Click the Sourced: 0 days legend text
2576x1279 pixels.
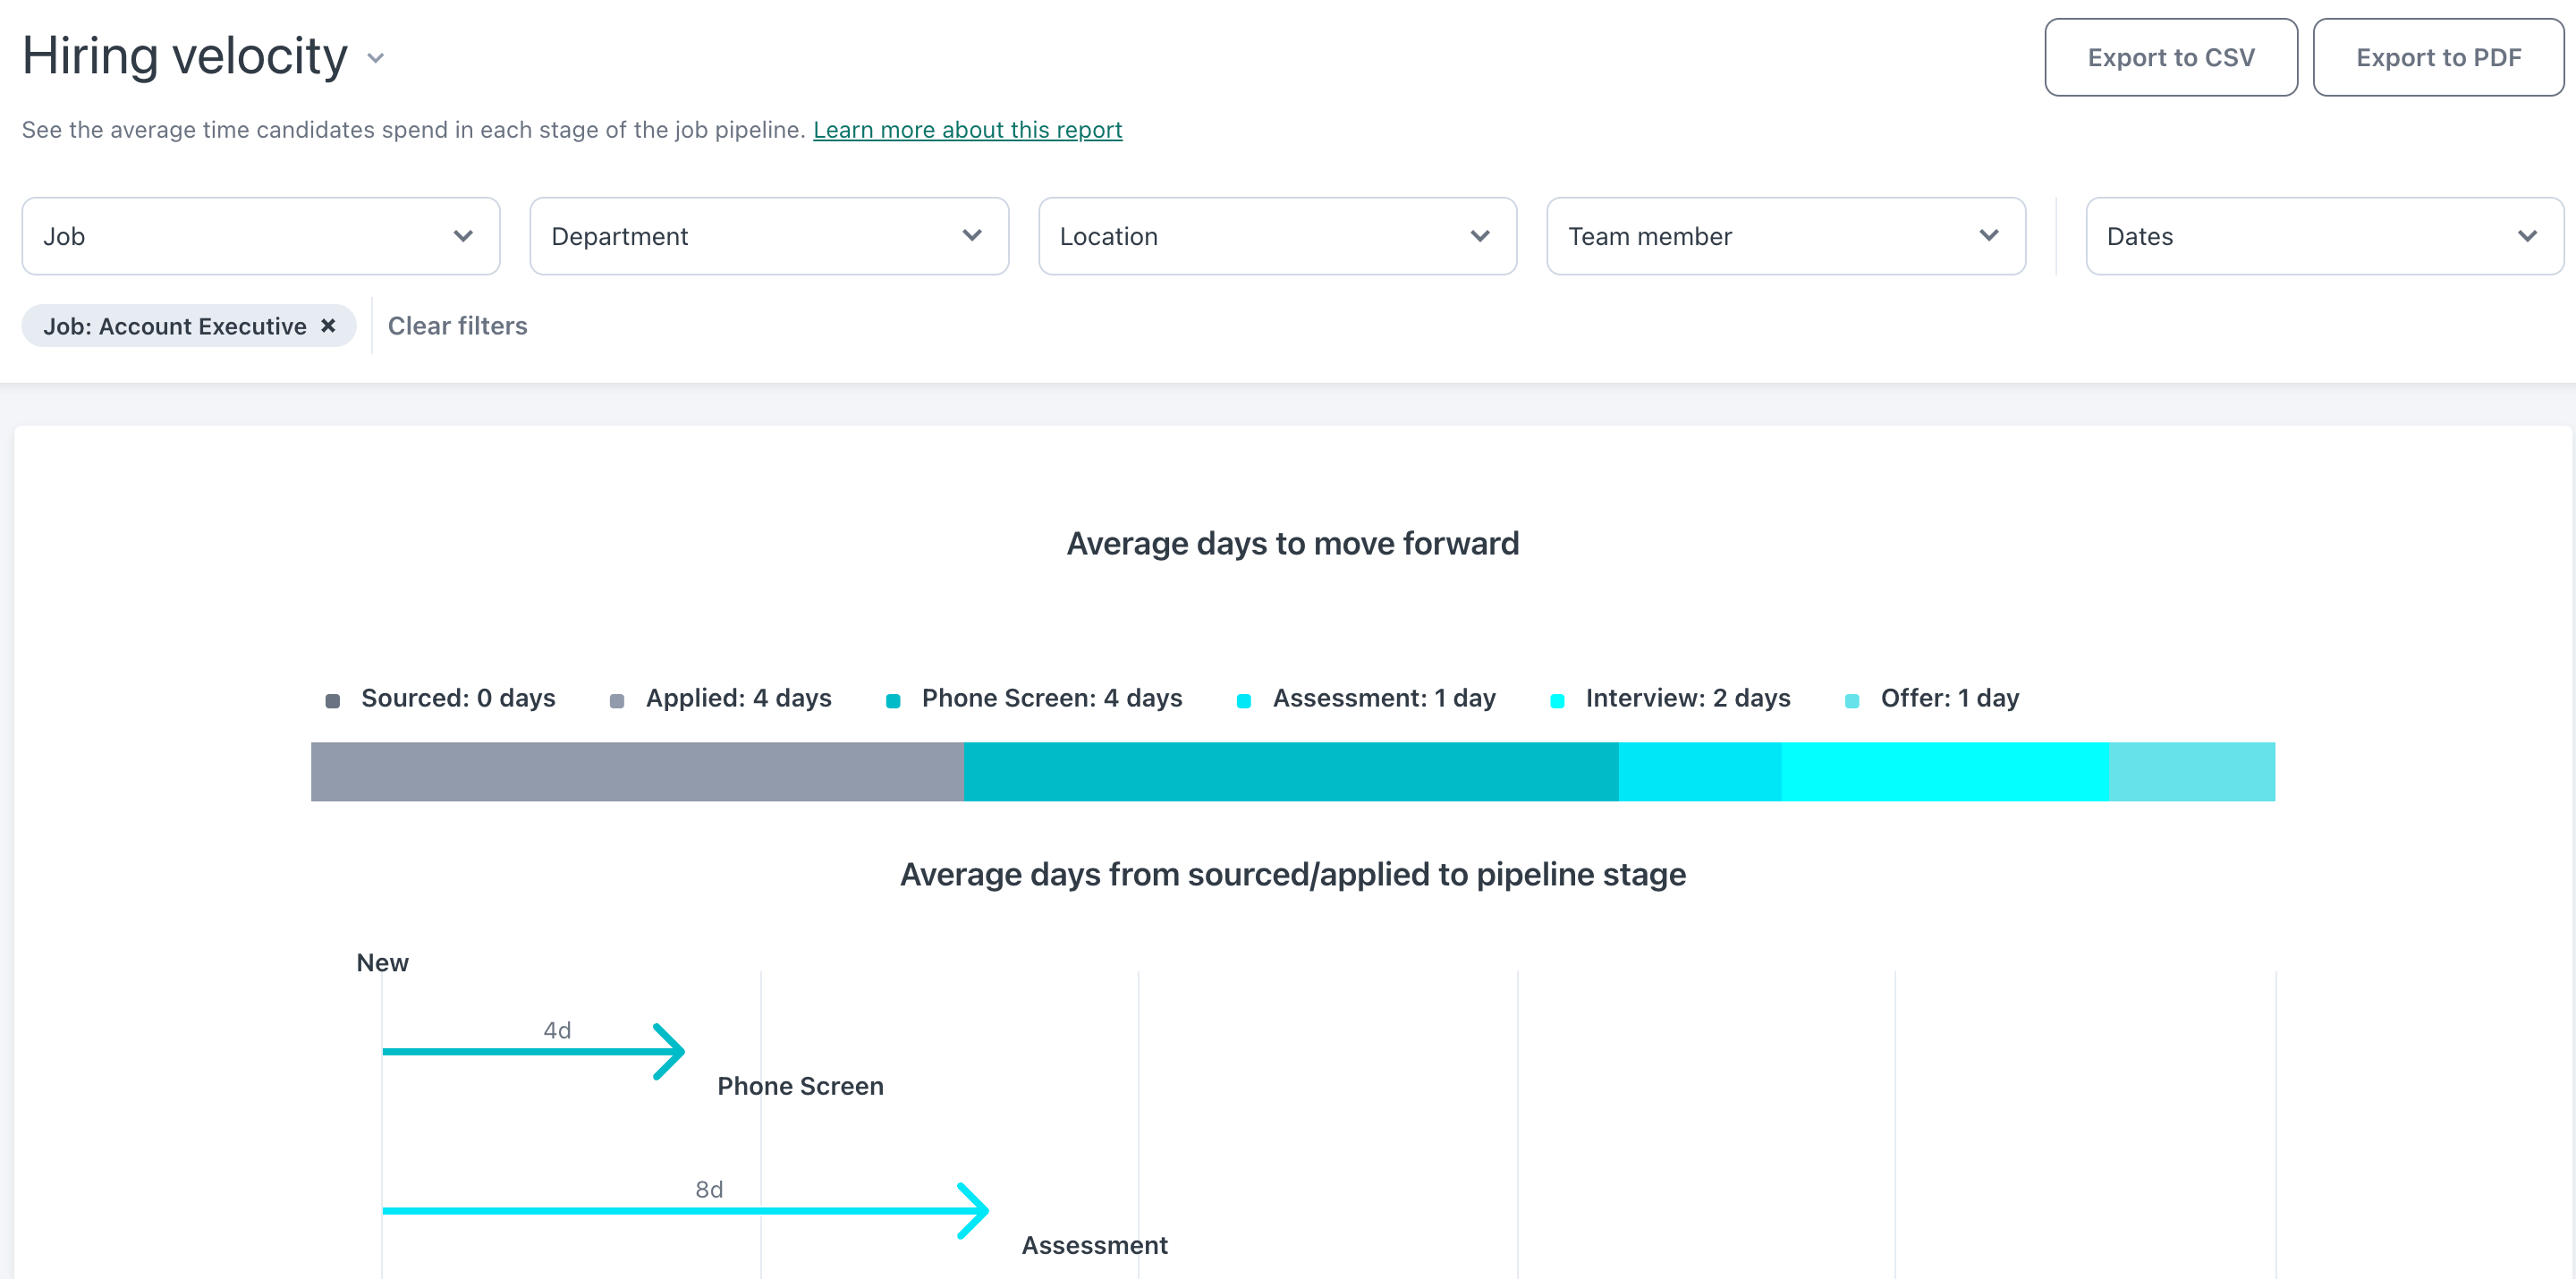click(458, 698)
